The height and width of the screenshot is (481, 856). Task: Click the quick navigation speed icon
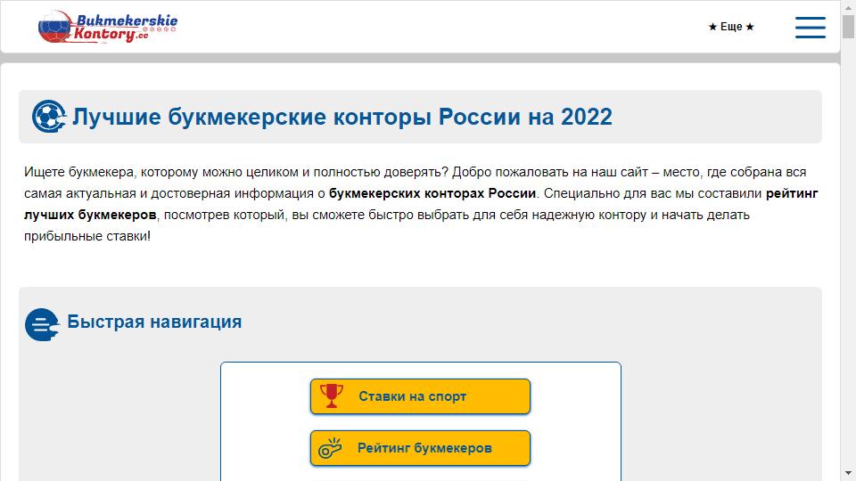pyautogui.click(x=42, y=324)
